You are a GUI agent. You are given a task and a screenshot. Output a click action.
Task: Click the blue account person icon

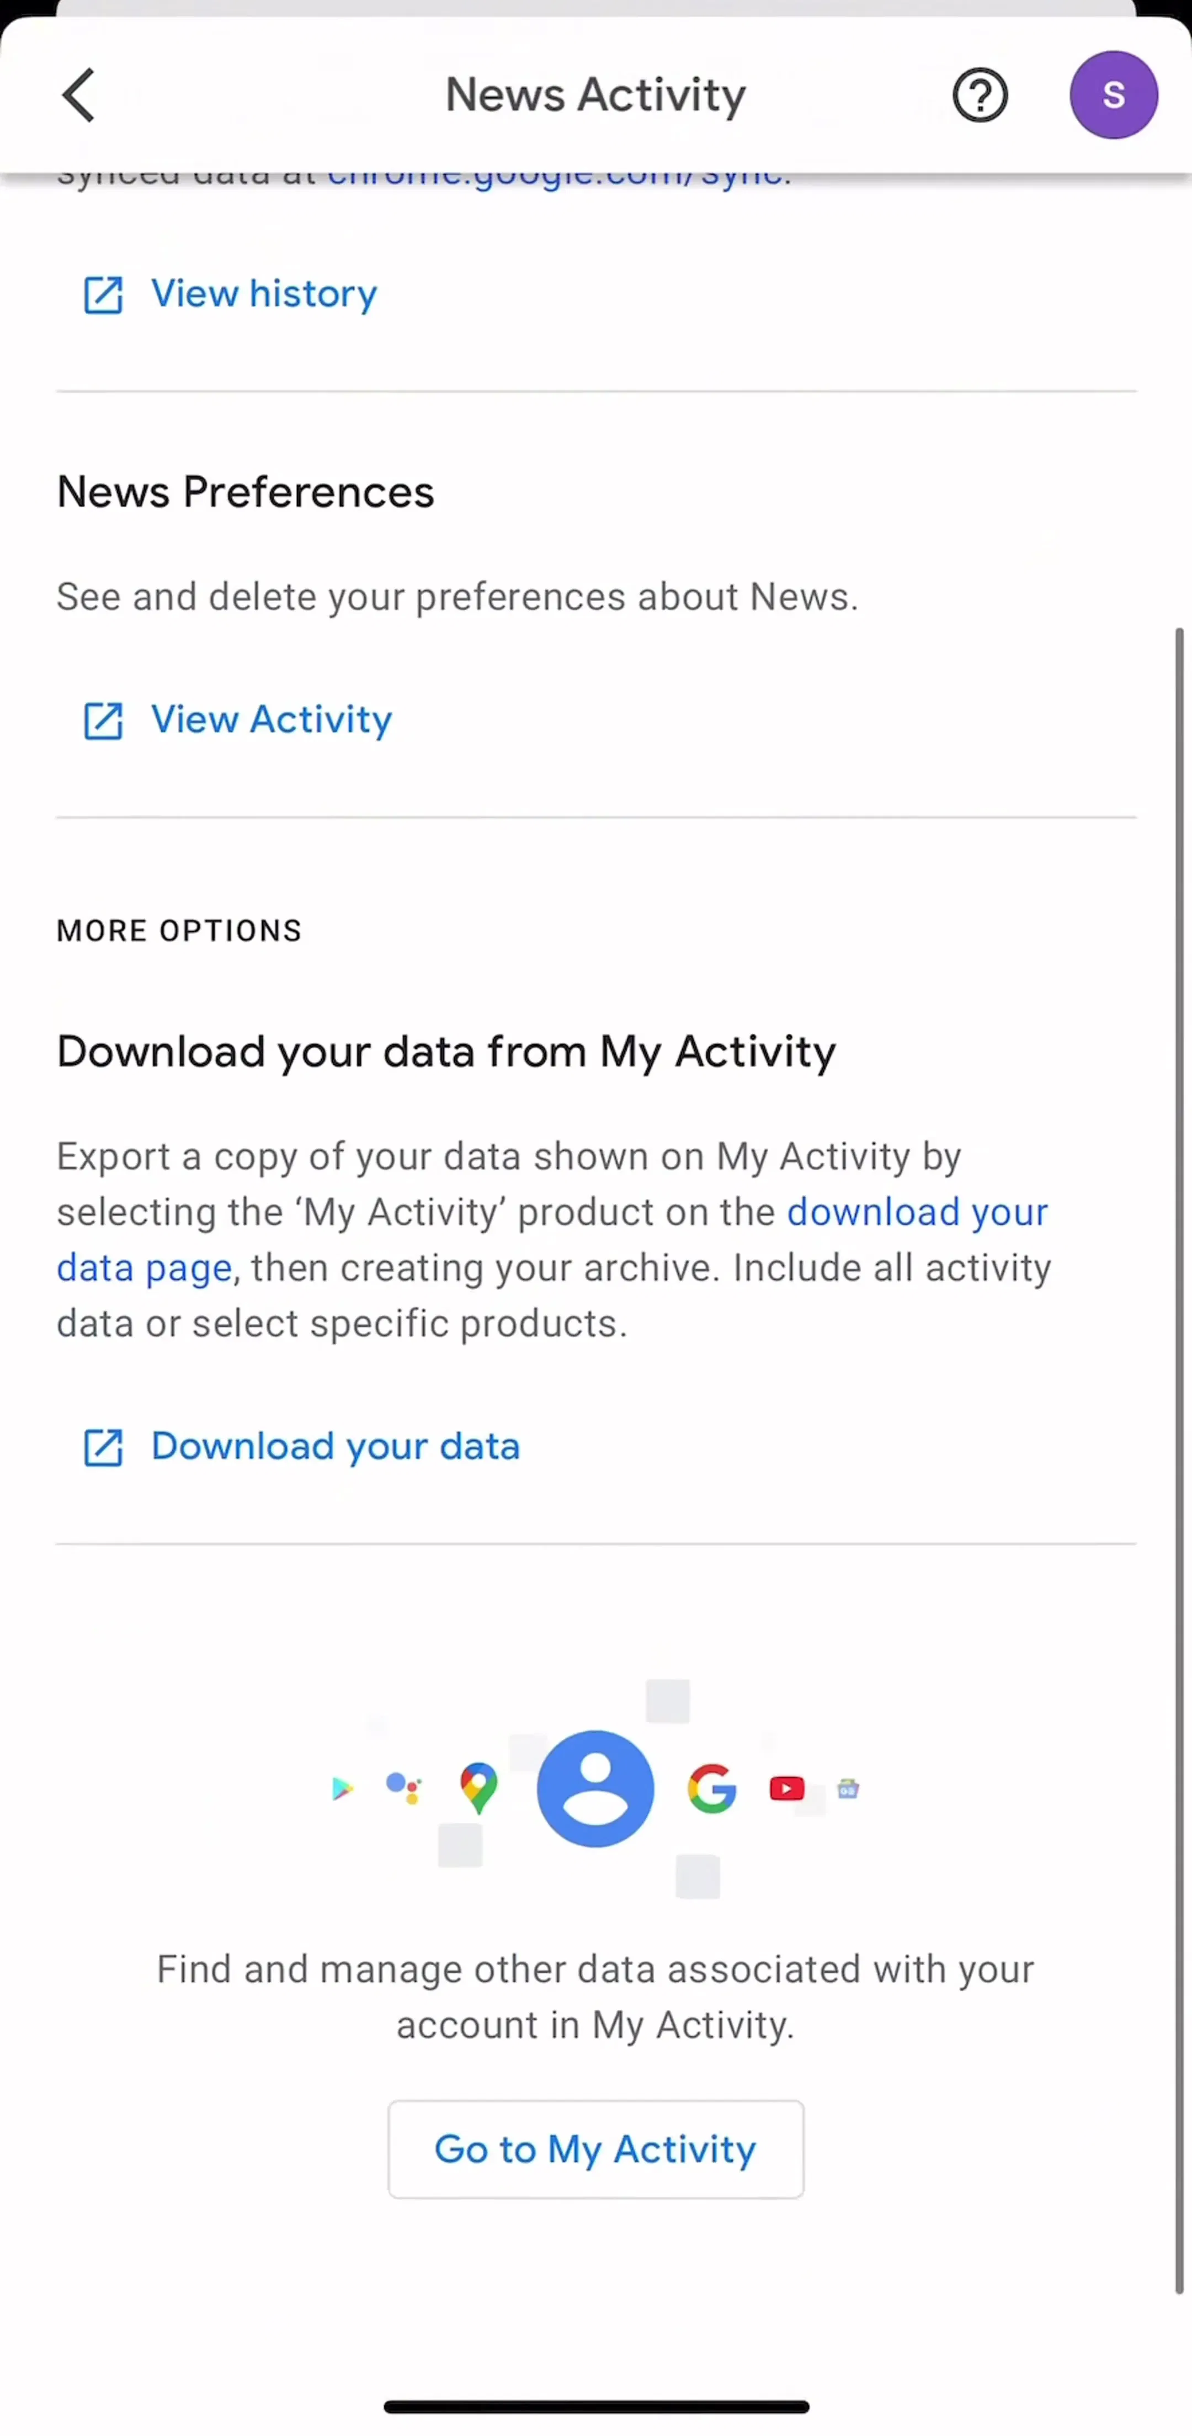pos(595,1788)
